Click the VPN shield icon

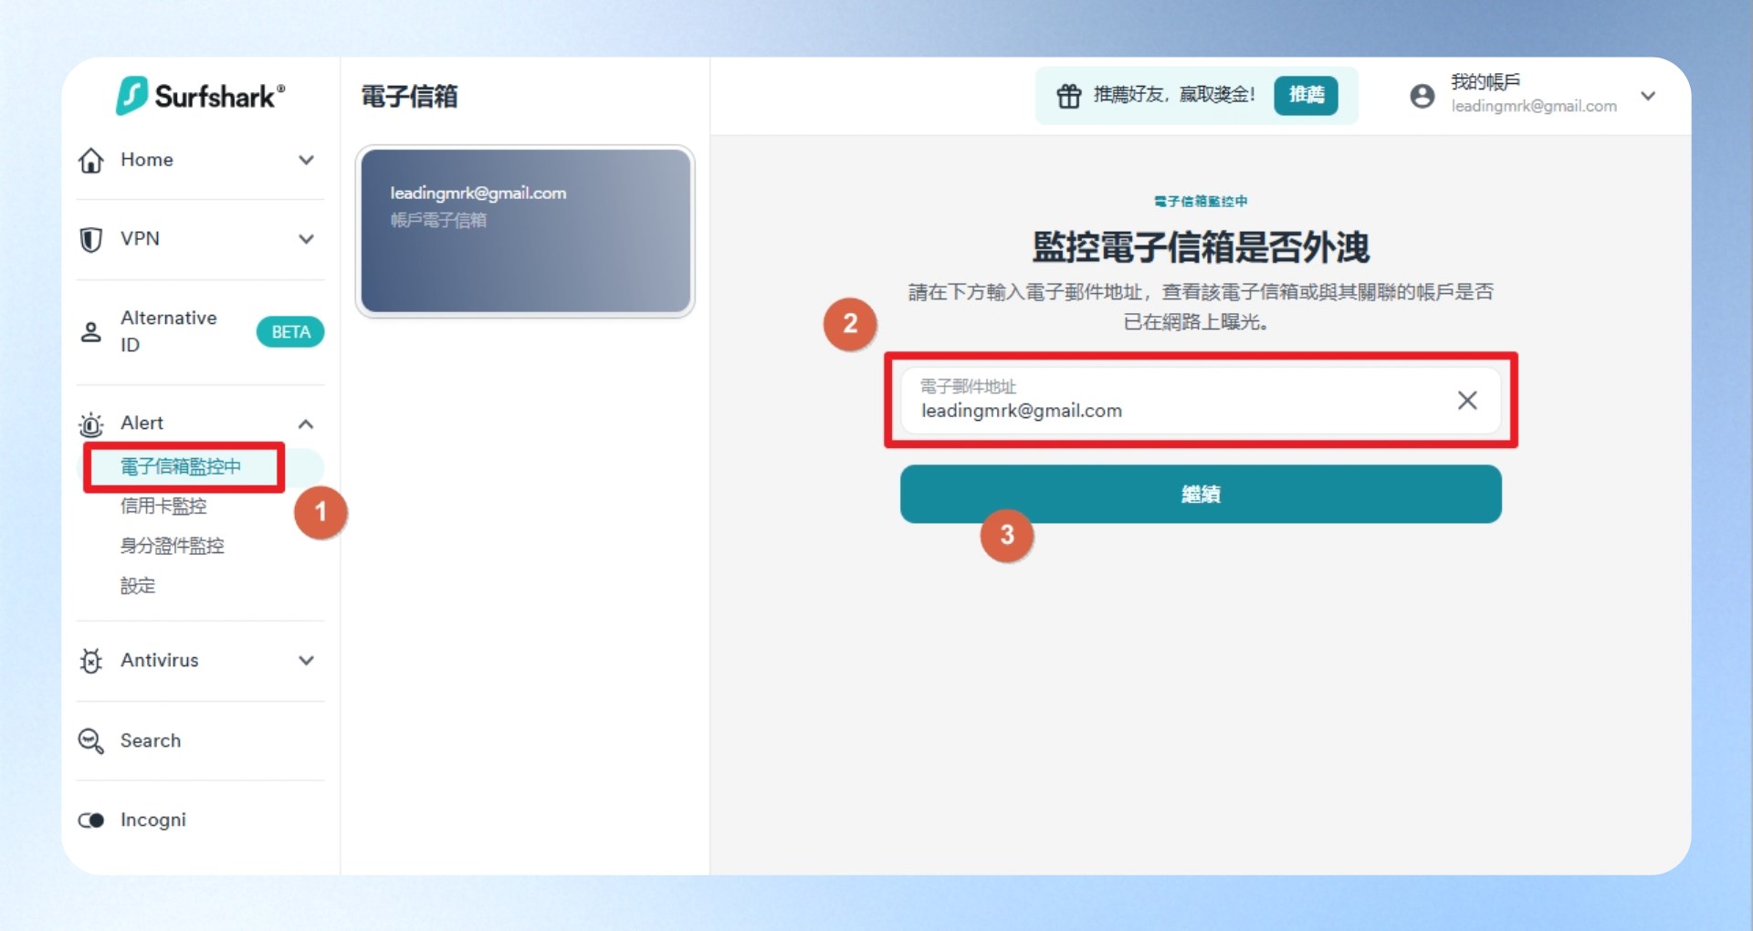[91, 240]
